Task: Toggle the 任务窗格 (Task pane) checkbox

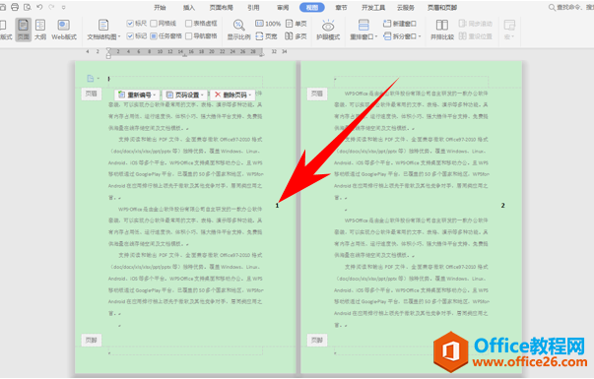Action: point(165,36)
